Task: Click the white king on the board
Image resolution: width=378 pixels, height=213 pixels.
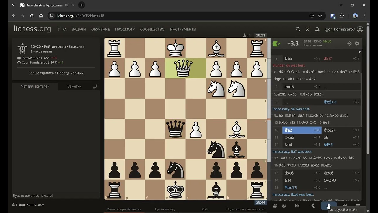Action: 175,48
